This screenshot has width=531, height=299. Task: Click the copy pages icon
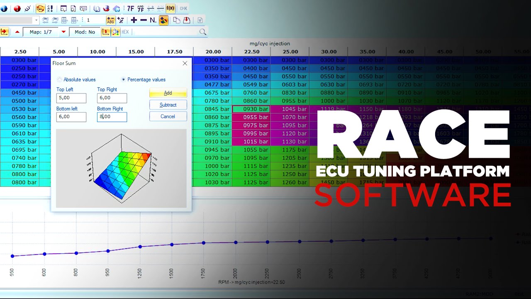pos(177,20)
